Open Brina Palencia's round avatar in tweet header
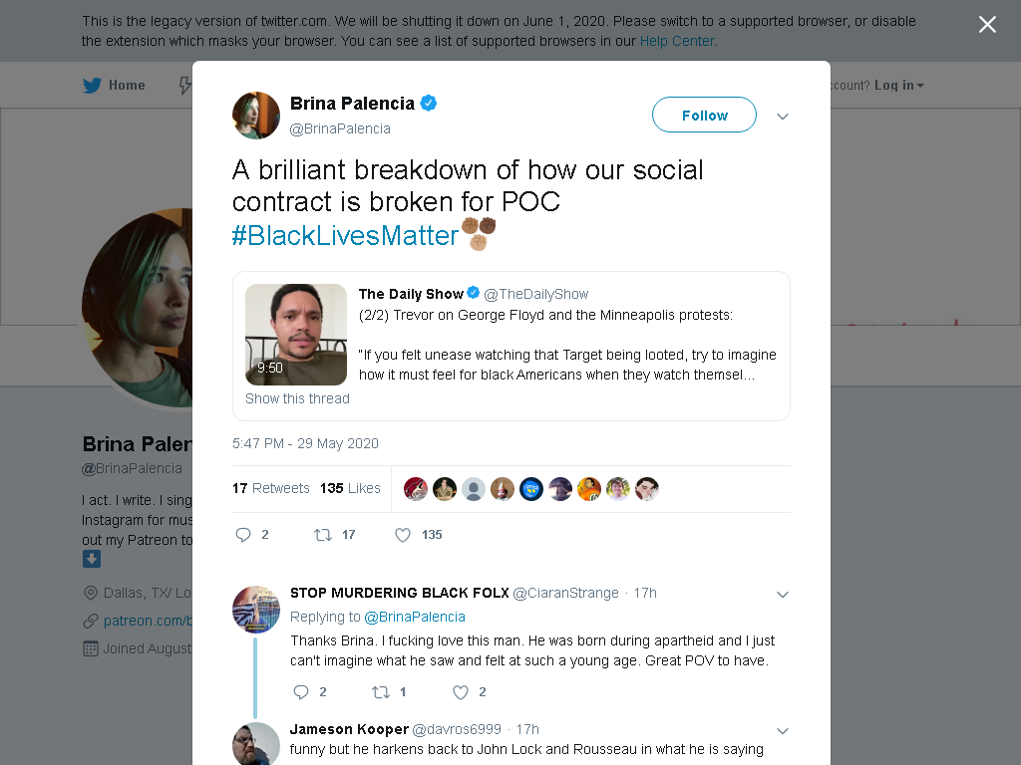Viewport: 1021px width, 765px height. coord(256,116)
